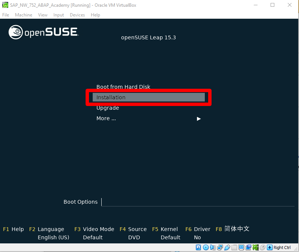Open the F5 Kernel selector
This screenshot has width=299, height=252.
tap(165, 229)
